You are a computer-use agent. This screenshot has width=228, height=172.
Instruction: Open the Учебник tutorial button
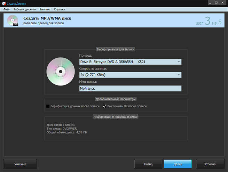(x=20, y=164)
